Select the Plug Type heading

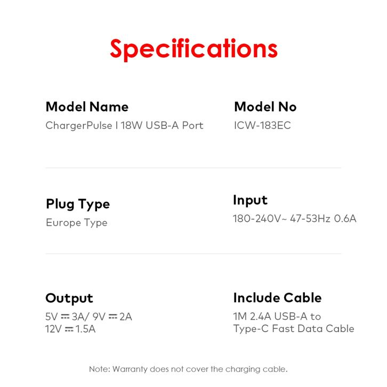pos(78,204)
